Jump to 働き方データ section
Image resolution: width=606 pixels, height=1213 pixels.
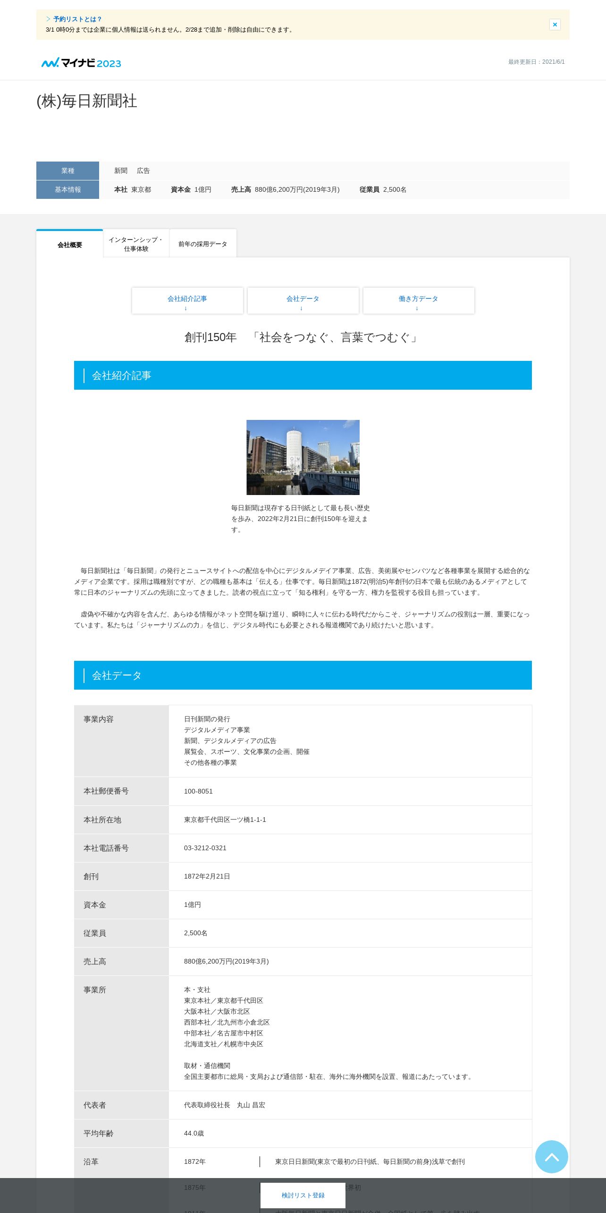(x=419, y=301)
